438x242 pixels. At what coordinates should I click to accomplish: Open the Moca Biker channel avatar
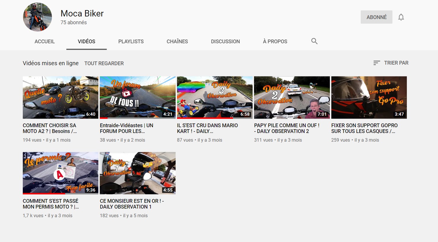[37, 17]
